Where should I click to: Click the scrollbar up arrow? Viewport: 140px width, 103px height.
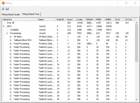click(136, 23)
